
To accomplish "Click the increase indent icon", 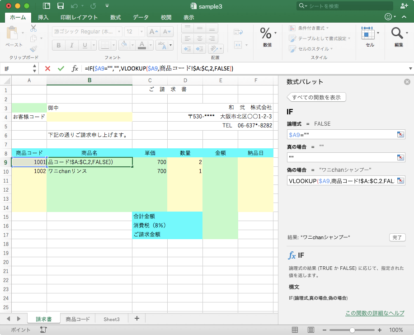I will pyautogui.click(x=200, y=49).
